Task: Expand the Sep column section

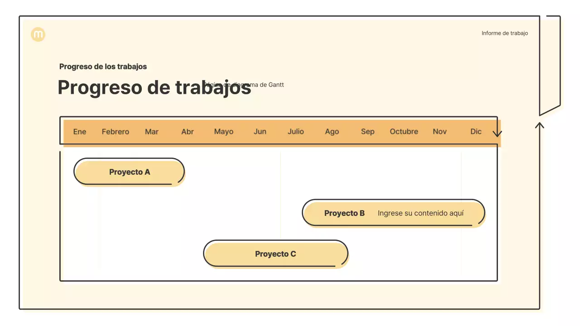Action: coord(367,131)
